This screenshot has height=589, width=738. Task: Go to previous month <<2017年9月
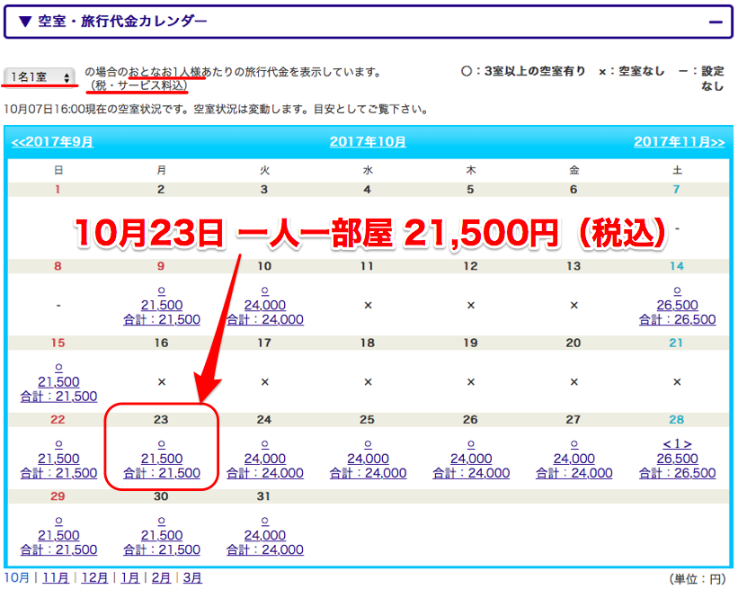coord(52,142)
